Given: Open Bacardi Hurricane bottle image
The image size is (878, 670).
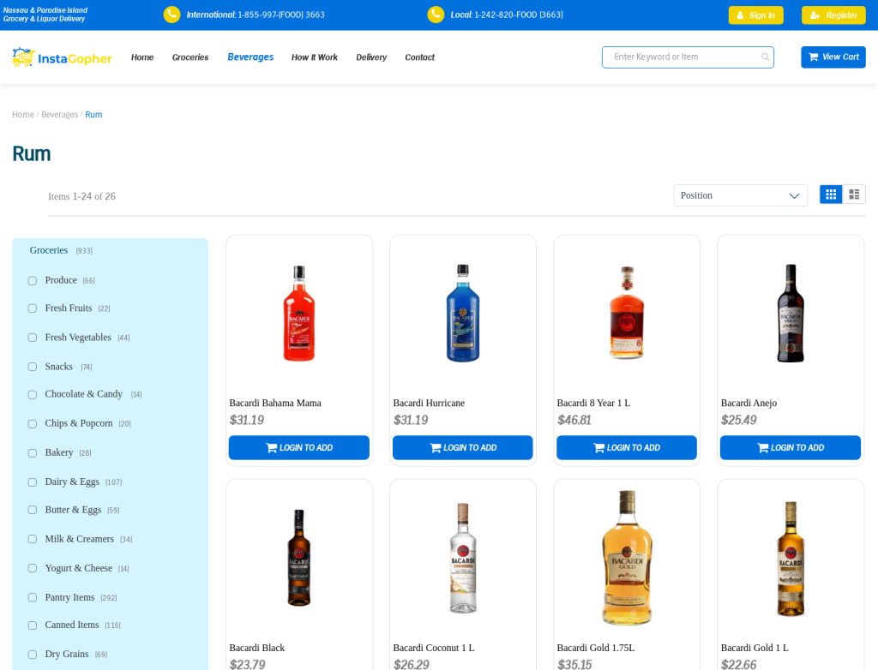Looking at the screenshot, I should 463,314.
